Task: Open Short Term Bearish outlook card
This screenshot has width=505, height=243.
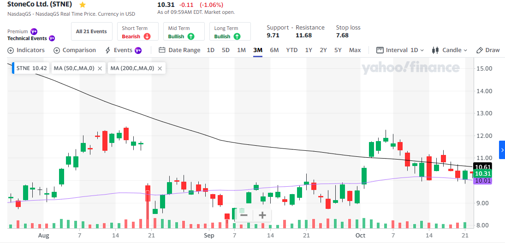Action: 138,31
